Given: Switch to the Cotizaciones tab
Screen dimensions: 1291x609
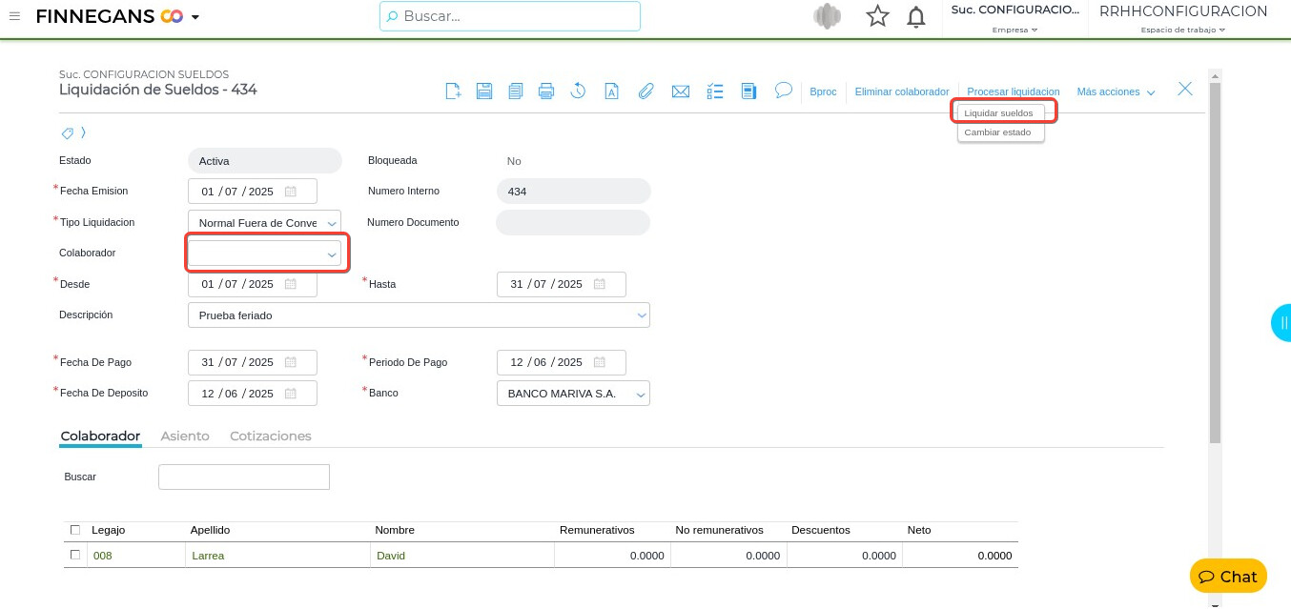Looking at the screenshot, I should point(271,436).
